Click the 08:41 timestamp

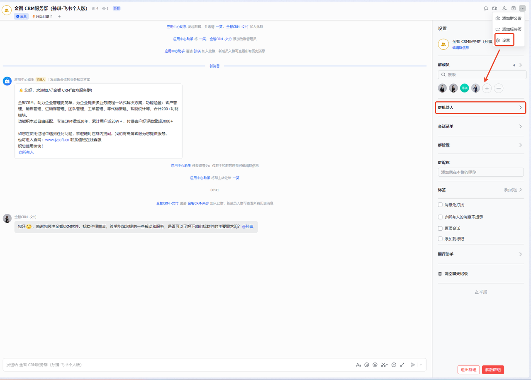click(214, 190)
